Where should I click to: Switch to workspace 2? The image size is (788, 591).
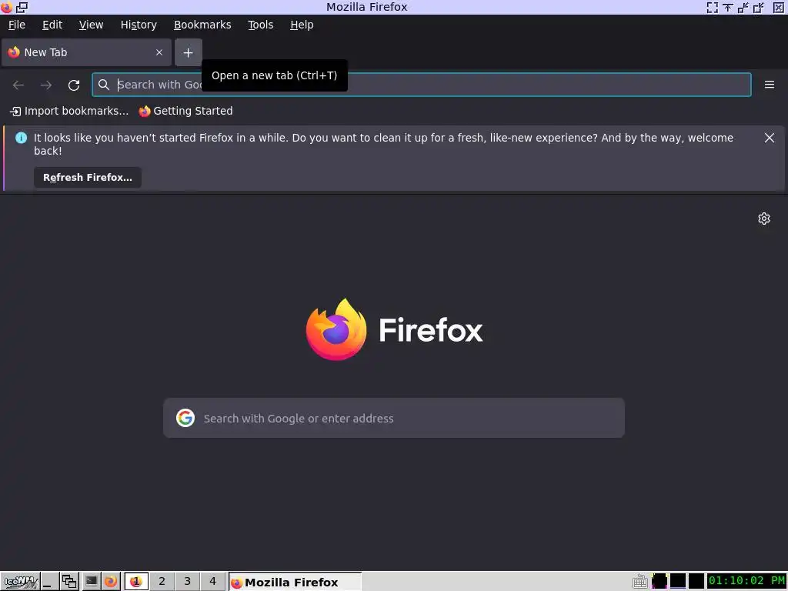click(x=162, y=582)
